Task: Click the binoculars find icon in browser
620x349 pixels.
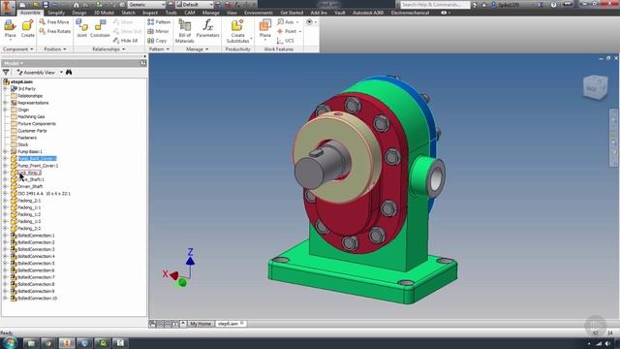Action: [x=69, y=73]
